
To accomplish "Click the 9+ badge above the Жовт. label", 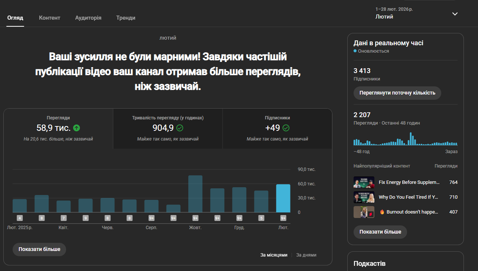I will pyautogui.click(x=195, y=218).
